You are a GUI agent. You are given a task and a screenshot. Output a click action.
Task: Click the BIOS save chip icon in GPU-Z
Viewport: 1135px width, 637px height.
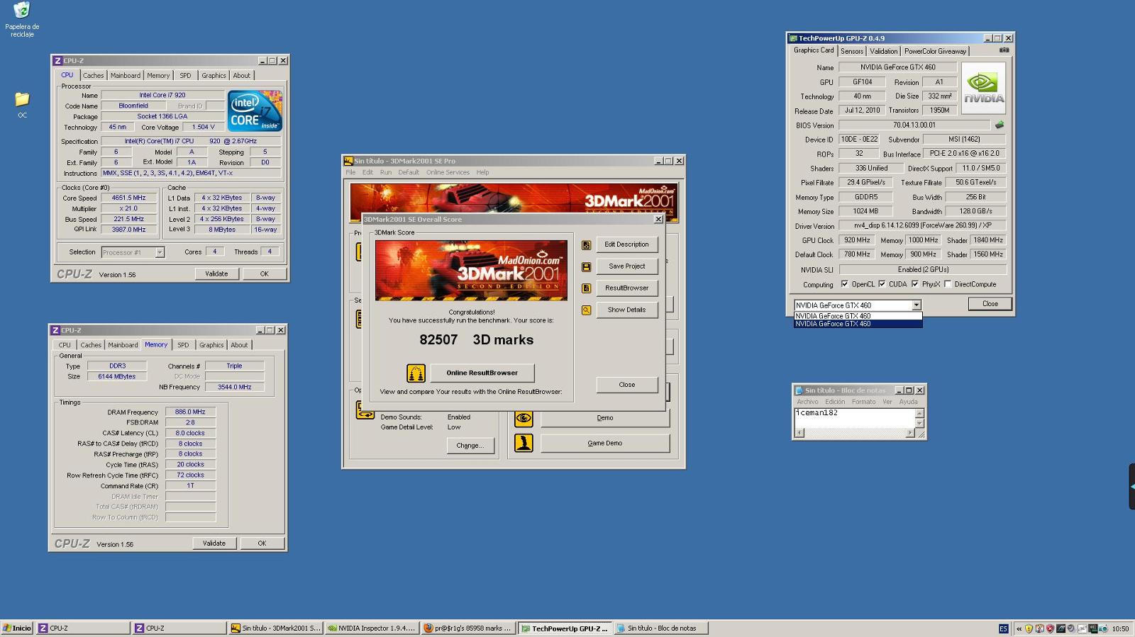tap(1000, 125)
